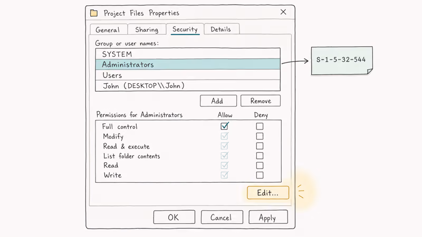Confirm with the OK button
Screen dimensions: 422x237
coord(174,217)
